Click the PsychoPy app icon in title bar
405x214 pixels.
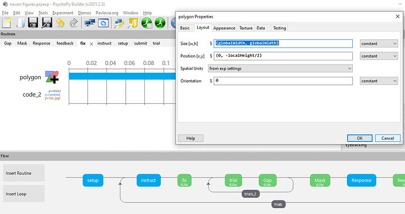coord(5,4)
